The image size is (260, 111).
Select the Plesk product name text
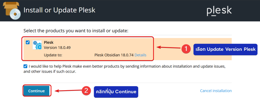[48, 42]
